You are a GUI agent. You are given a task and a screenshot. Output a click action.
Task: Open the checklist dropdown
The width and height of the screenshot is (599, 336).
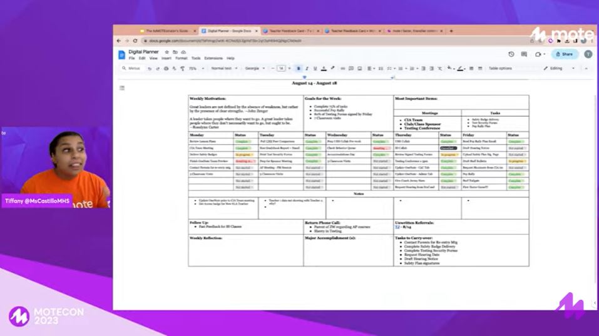[391, 69]
